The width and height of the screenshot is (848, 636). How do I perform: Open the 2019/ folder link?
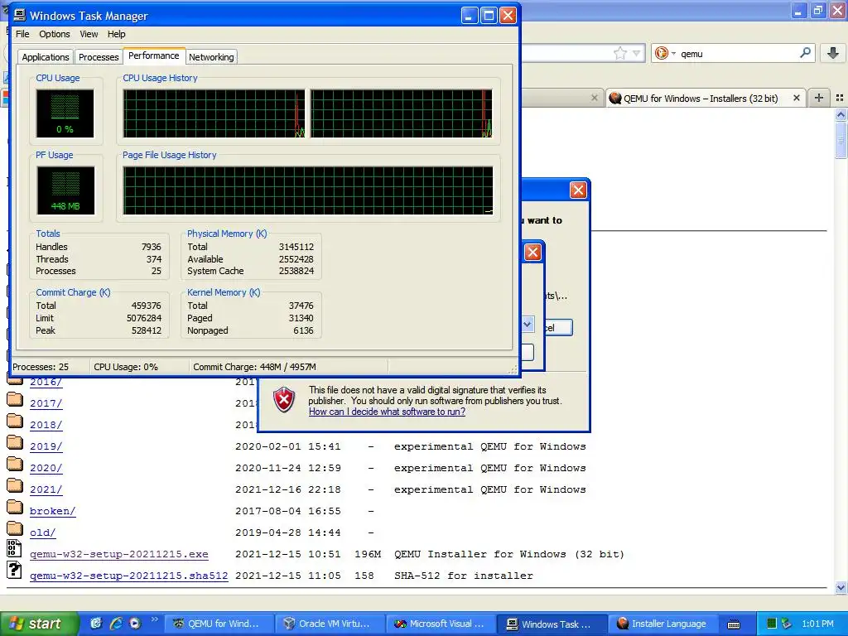(46, 446)
